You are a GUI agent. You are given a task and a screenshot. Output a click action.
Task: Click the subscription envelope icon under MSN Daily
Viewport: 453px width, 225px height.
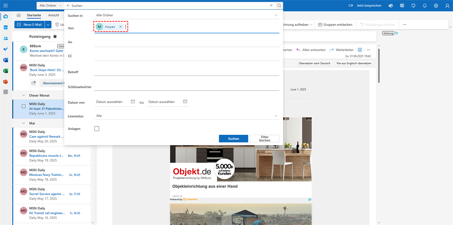(x=34, y=83)
